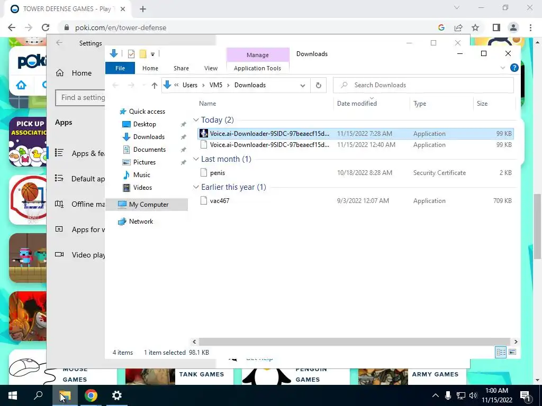Click the Home icon in Settings window
Screen dimensions: 542x406
click(x=60, y=73)
